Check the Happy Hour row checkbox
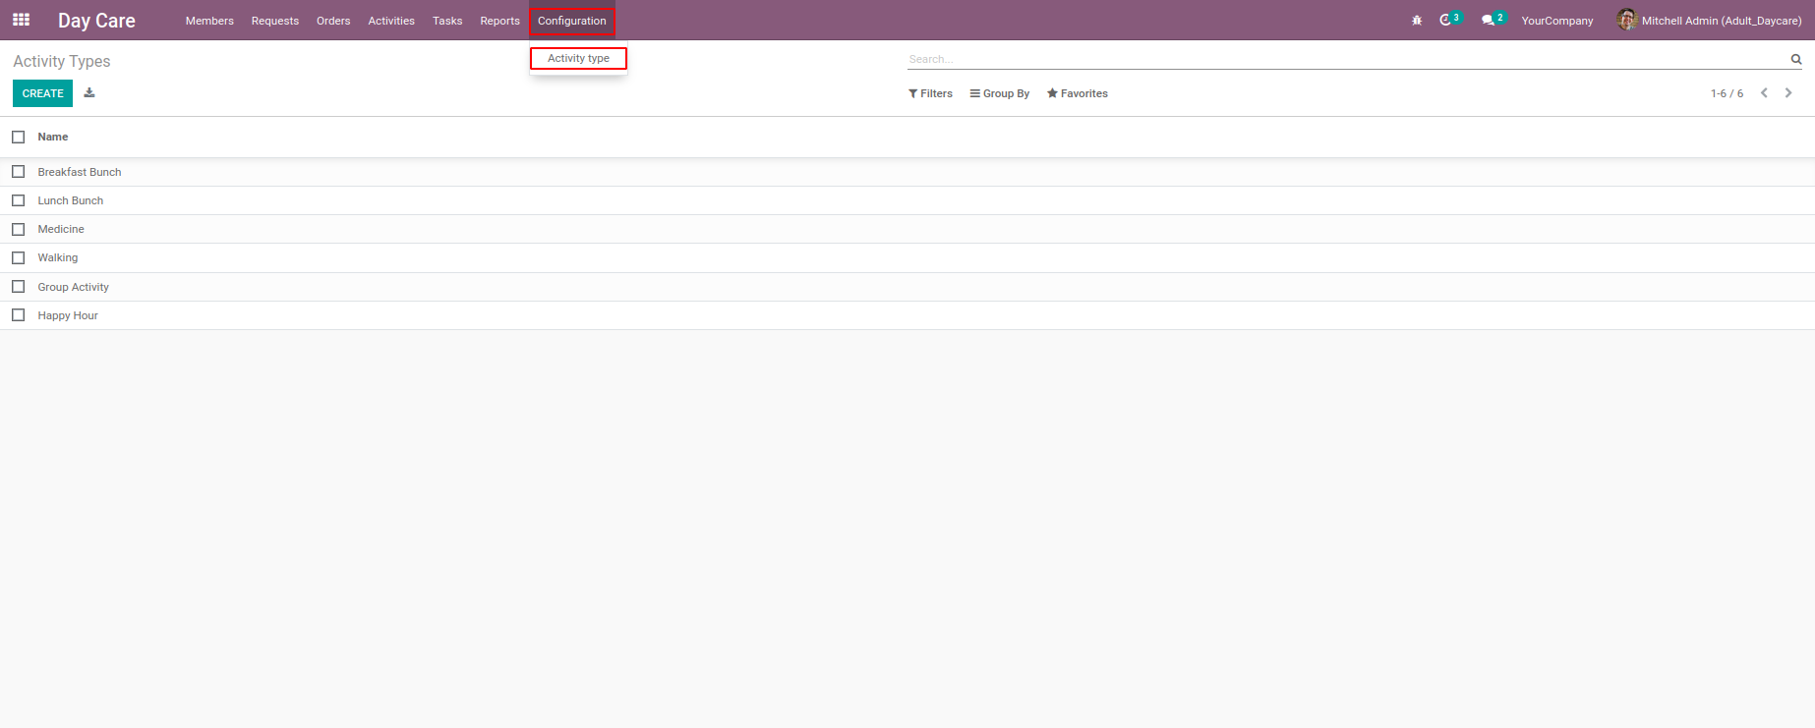Screen dimensions: 1815x728 [19, 315]
